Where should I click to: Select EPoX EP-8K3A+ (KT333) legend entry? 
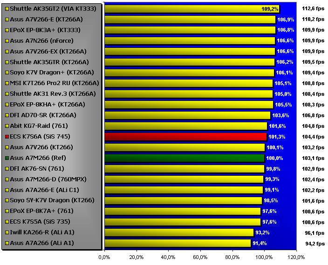point(45,30)
